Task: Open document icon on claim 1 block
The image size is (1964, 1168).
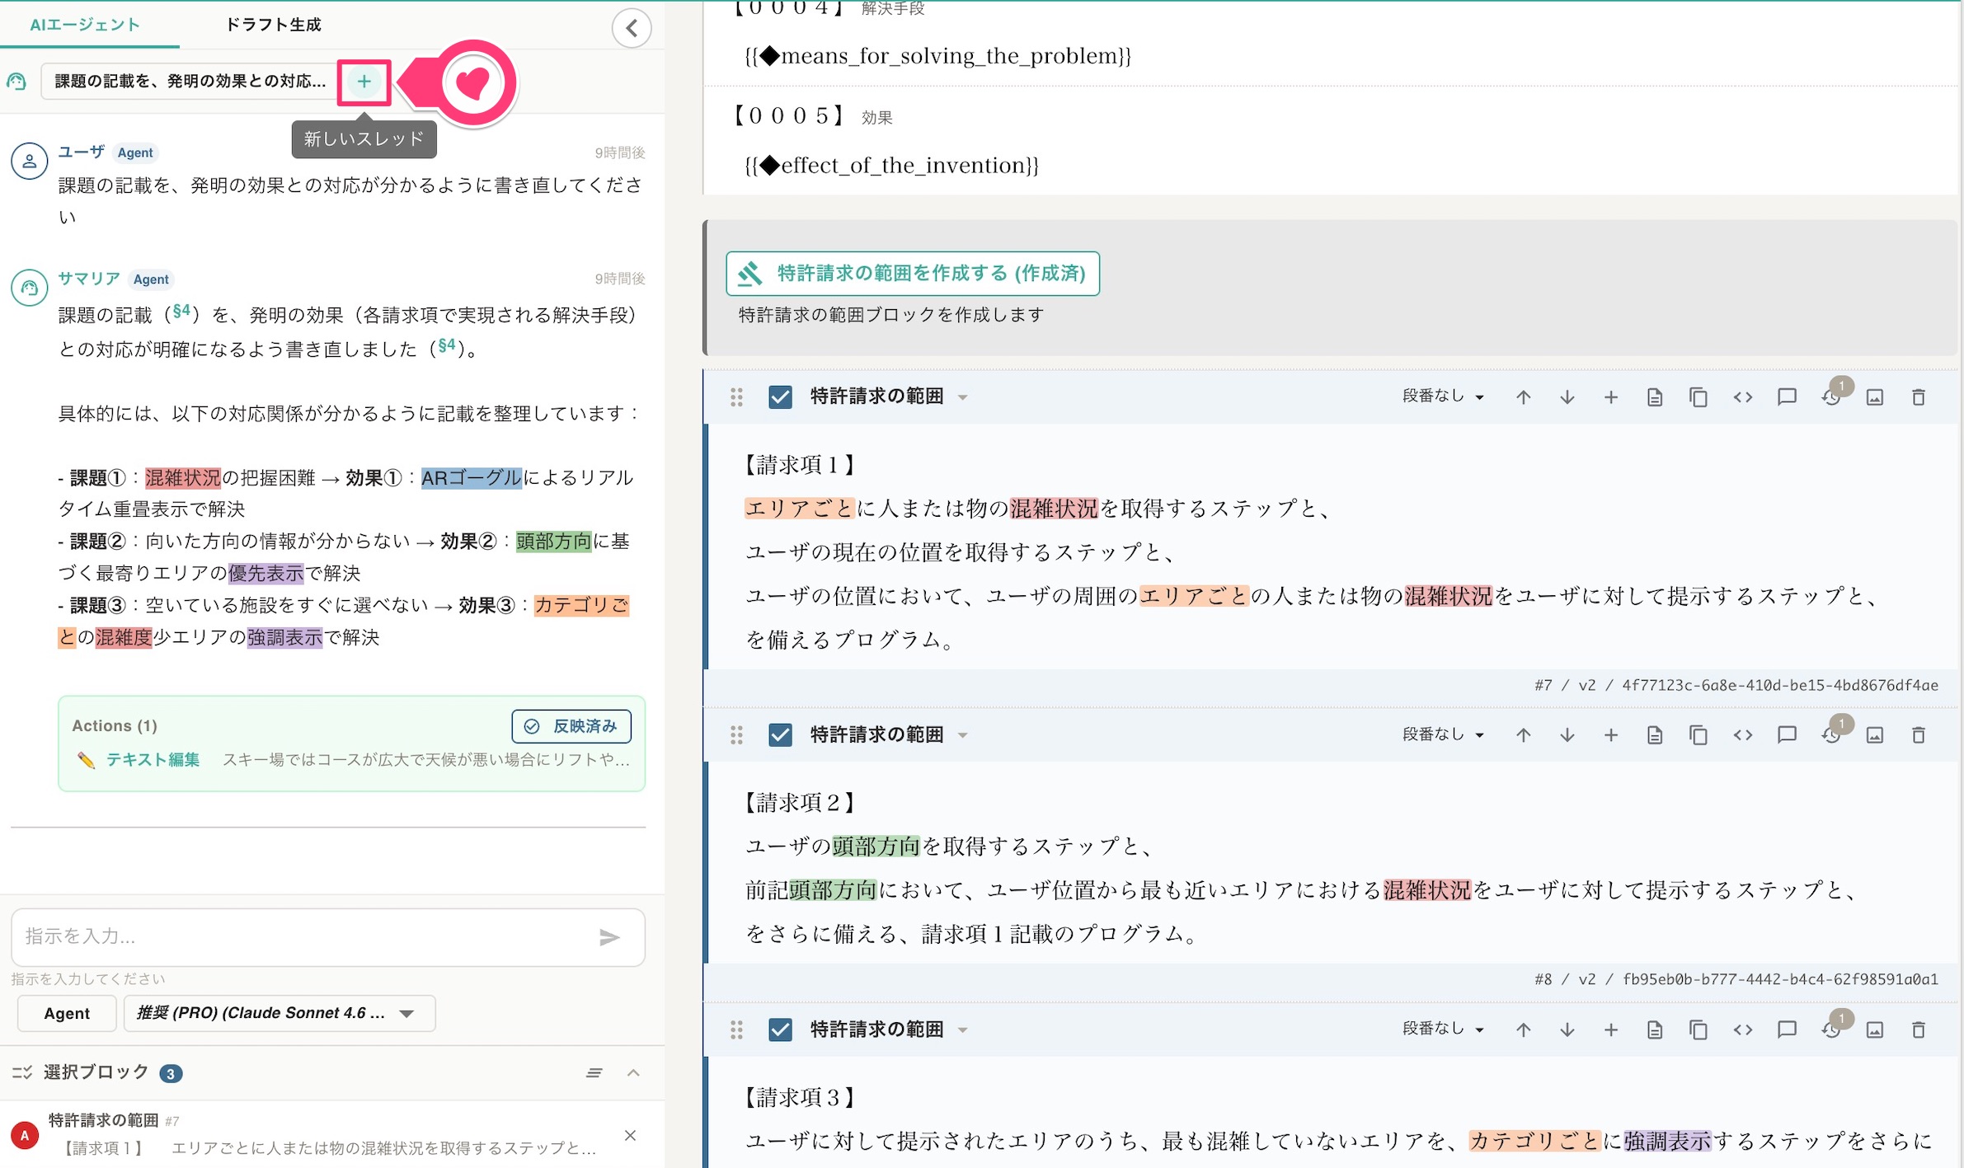Action: [x=1654, y=398]
